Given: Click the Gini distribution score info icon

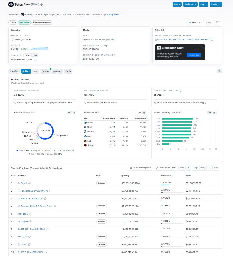Looking at the screenshot, I should coord(181,91).
